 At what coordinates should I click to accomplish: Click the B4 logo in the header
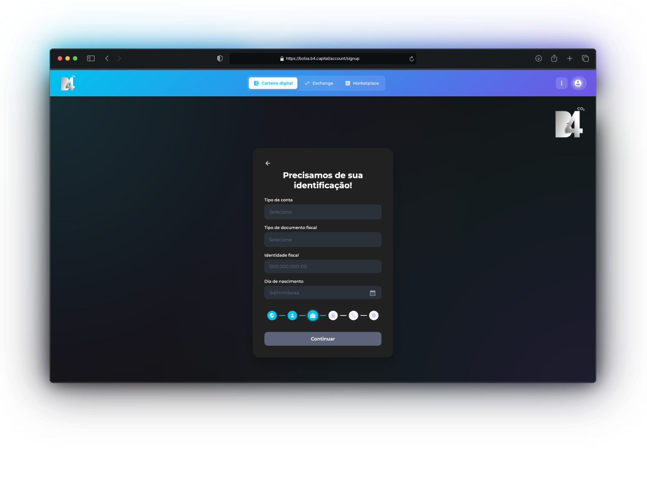[68, 83]
